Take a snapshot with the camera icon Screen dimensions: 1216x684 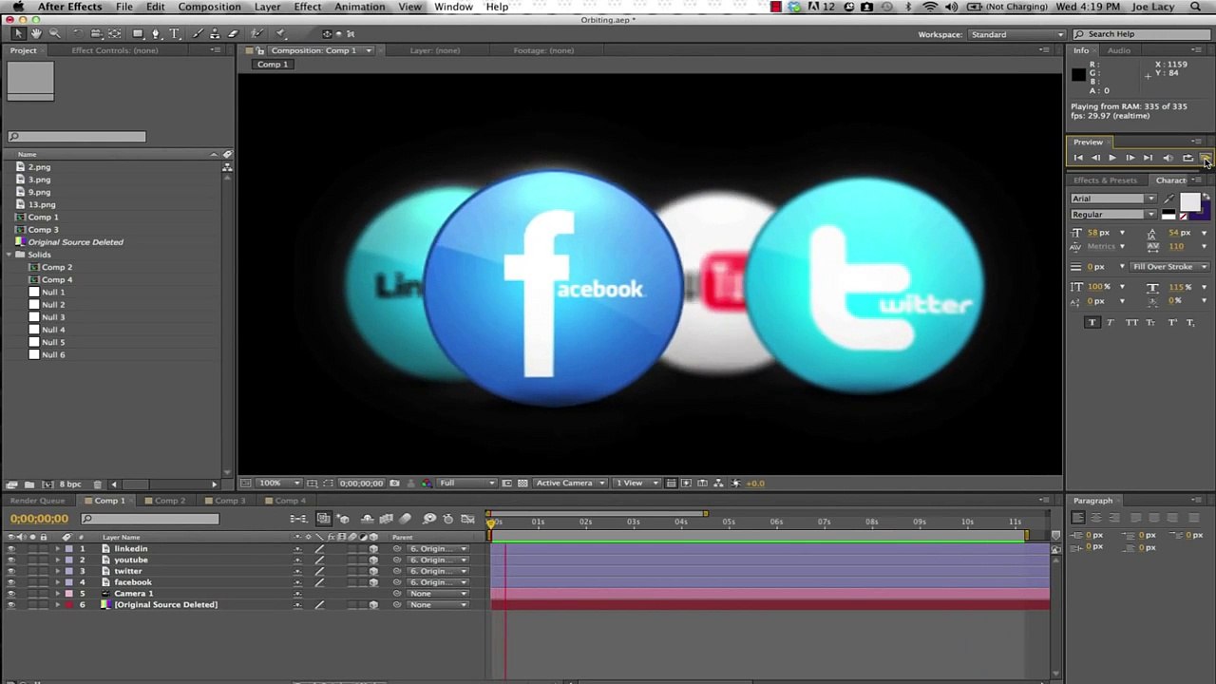(394, 484)
